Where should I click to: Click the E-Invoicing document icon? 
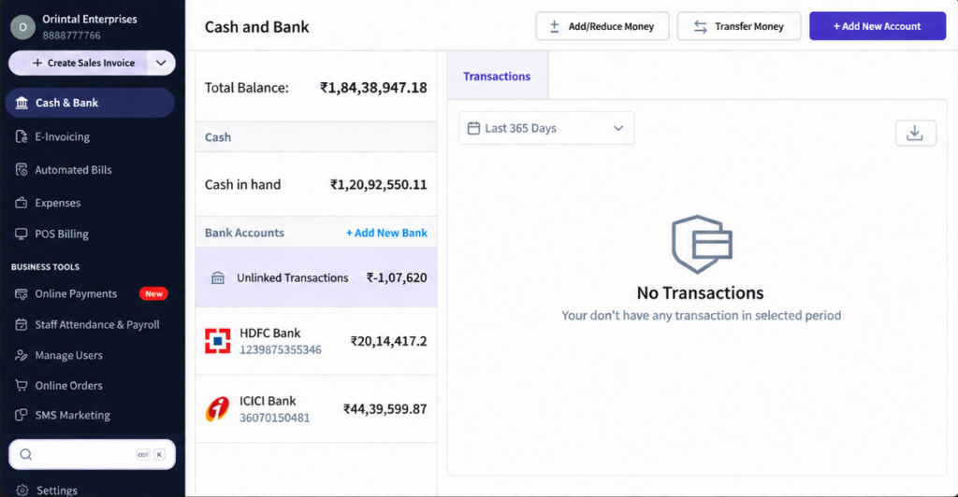[x=22, y=136]
